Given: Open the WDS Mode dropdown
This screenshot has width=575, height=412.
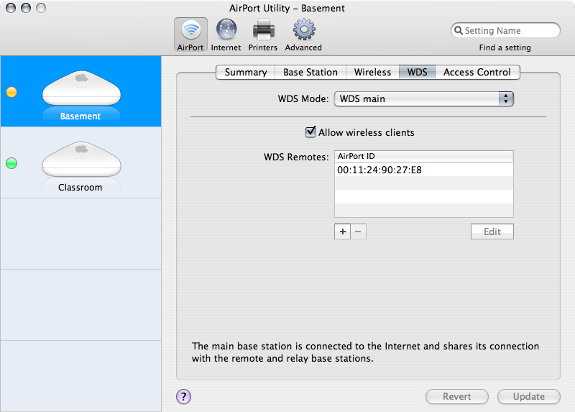Looking at the screenshot, I should pyautogui.click(x=424, y=99).
